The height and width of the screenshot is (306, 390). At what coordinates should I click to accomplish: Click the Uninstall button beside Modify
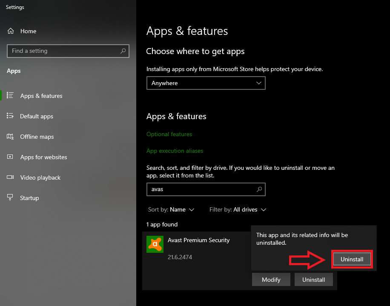(x=314, y=280)
